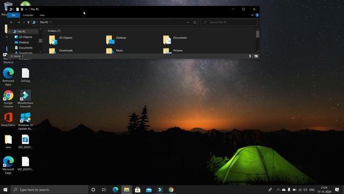Click the Forward arrow in File Explorer
Viewport: 344px width, 194px height.
point(18,22)
